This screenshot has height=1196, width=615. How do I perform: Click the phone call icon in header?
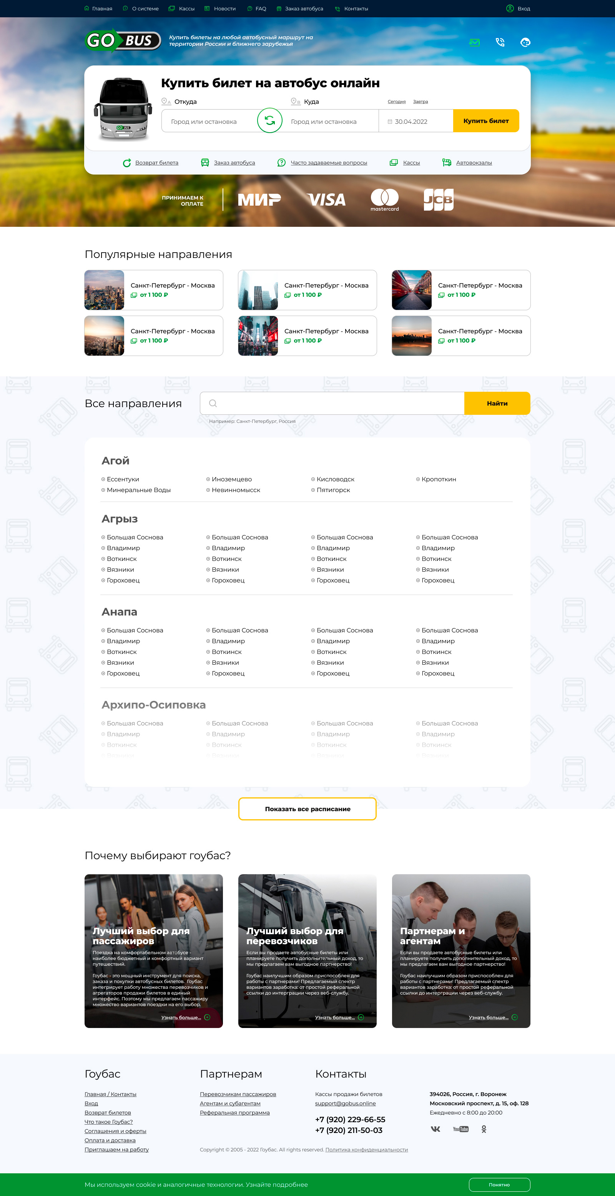[500, 42]
